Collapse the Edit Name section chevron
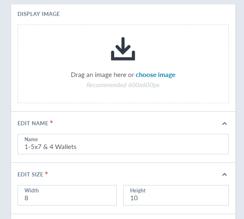 pyautogui.click(x=224, y=124)
